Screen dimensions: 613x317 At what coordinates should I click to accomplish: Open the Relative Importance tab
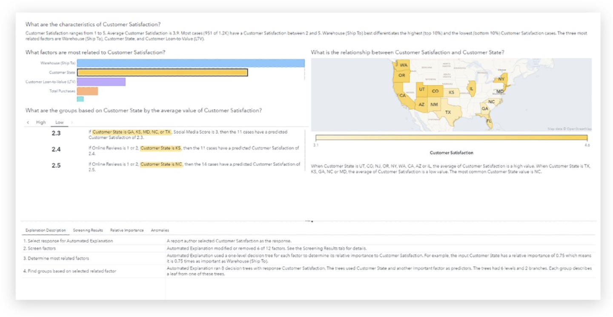point(127,230)
